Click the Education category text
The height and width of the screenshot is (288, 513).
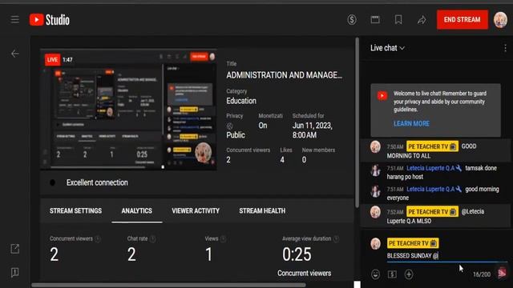click(241, 101)
